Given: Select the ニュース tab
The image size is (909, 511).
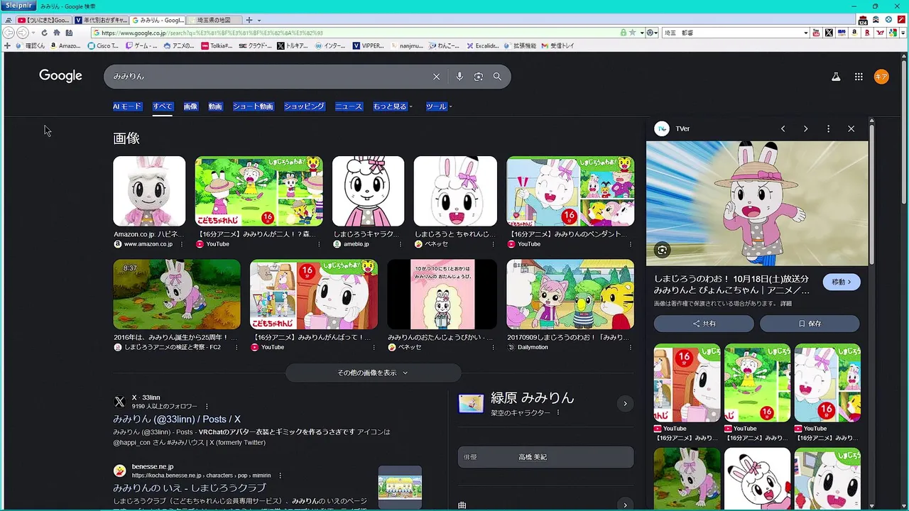Looking at the screenshot, I should tap(349, 106).
